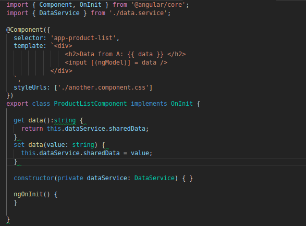
Task: Click the 'set data' setter declaration
Action: 28,145
